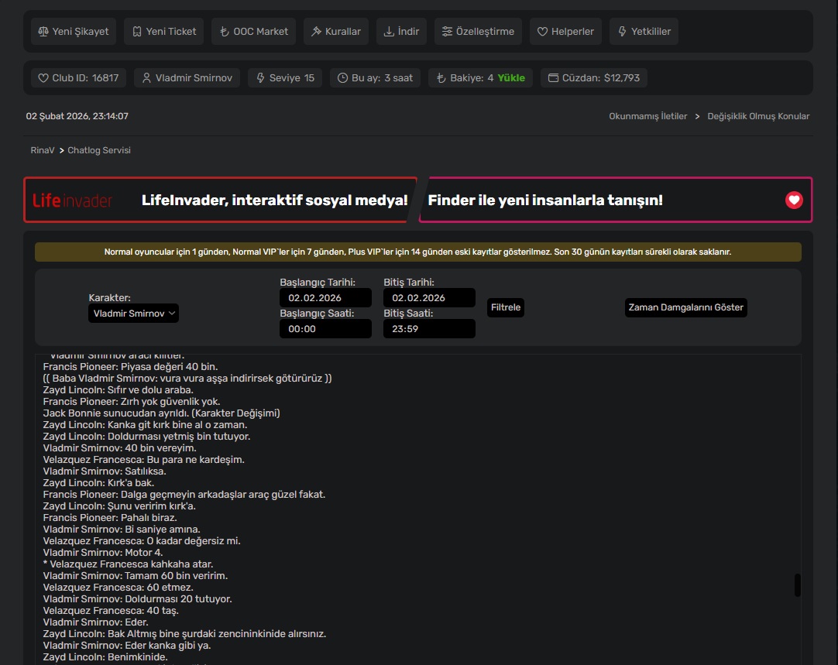838x665 pixels.
Task: Click the Cüzdan: $12,793 badge
Action: click(594, 78)
